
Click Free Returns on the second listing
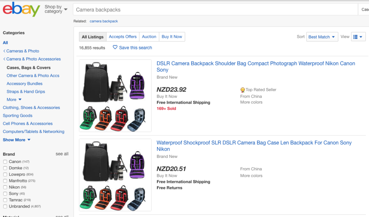point(169,188)
